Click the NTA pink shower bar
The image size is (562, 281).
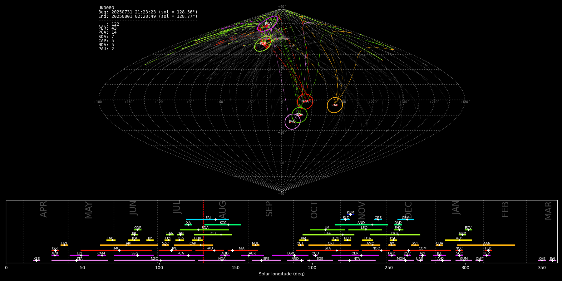click(x=357, y=260)
